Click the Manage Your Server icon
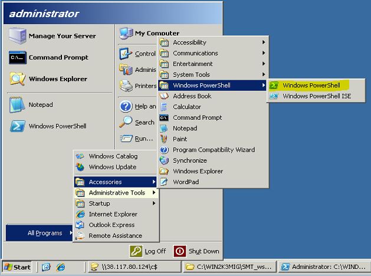The height and width of the screenshot is (276, 371). click(18, 36)
